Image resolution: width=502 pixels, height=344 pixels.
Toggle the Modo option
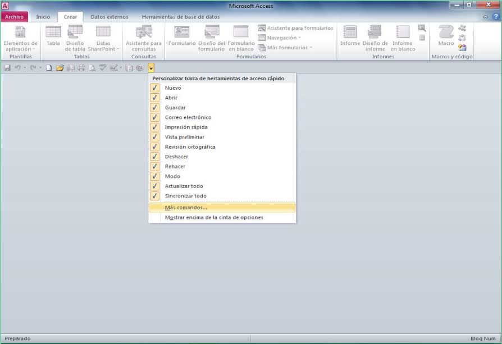click(222, 176)
